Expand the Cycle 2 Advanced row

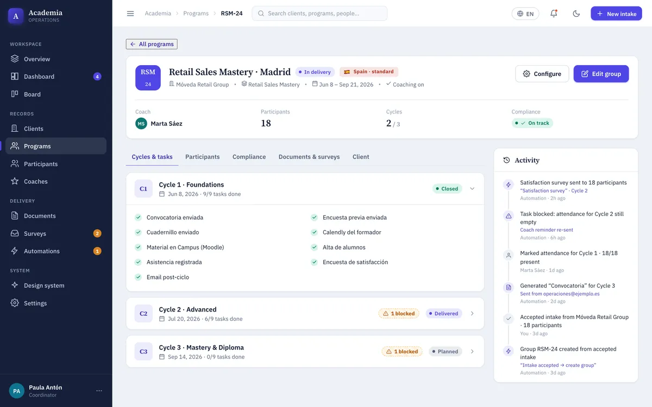click(472, 314)
